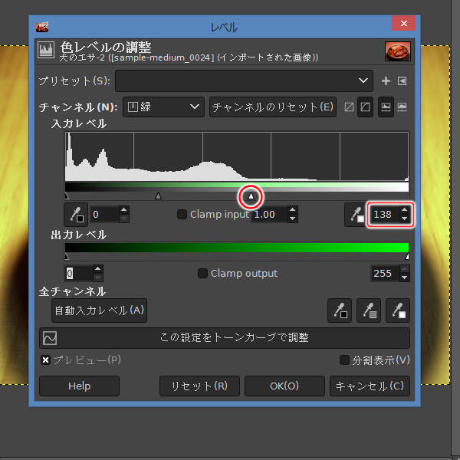Click the gamma value field showing 1.00
This screenshot has width=460, height=460.
tap(269, 215)
